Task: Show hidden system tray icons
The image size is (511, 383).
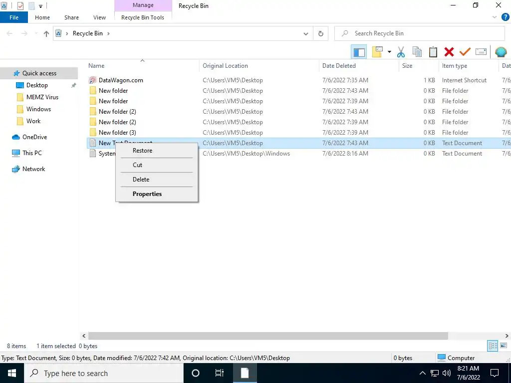Action: pos(422,373)
